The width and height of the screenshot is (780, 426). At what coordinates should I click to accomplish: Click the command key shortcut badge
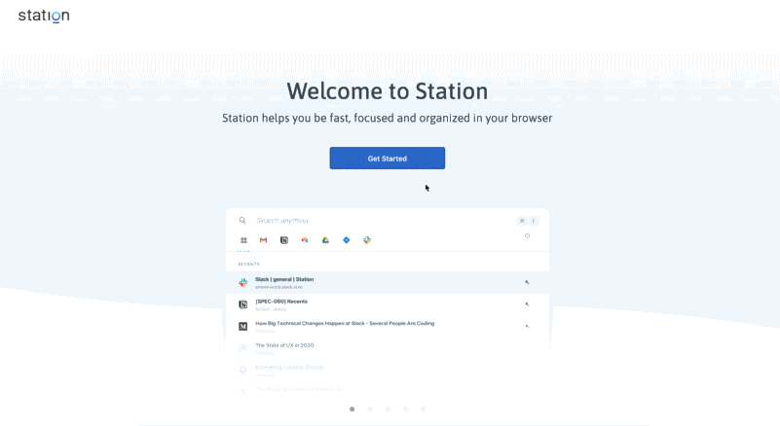pos(522,221)
